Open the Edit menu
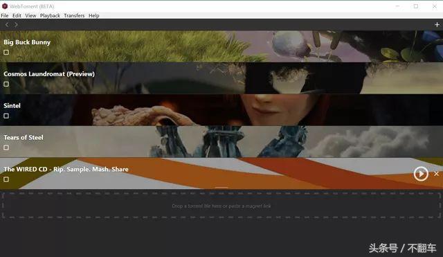 [x=17, y=15]
